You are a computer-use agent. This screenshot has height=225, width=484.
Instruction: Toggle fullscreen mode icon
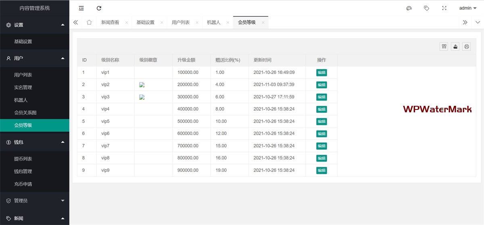pyautogui.click(x=444, y=8)
